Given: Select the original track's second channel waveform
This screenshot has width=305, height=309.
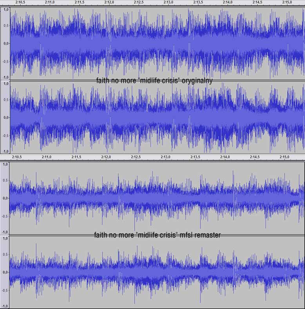Looking at the screenshot, I should point(158,117).
